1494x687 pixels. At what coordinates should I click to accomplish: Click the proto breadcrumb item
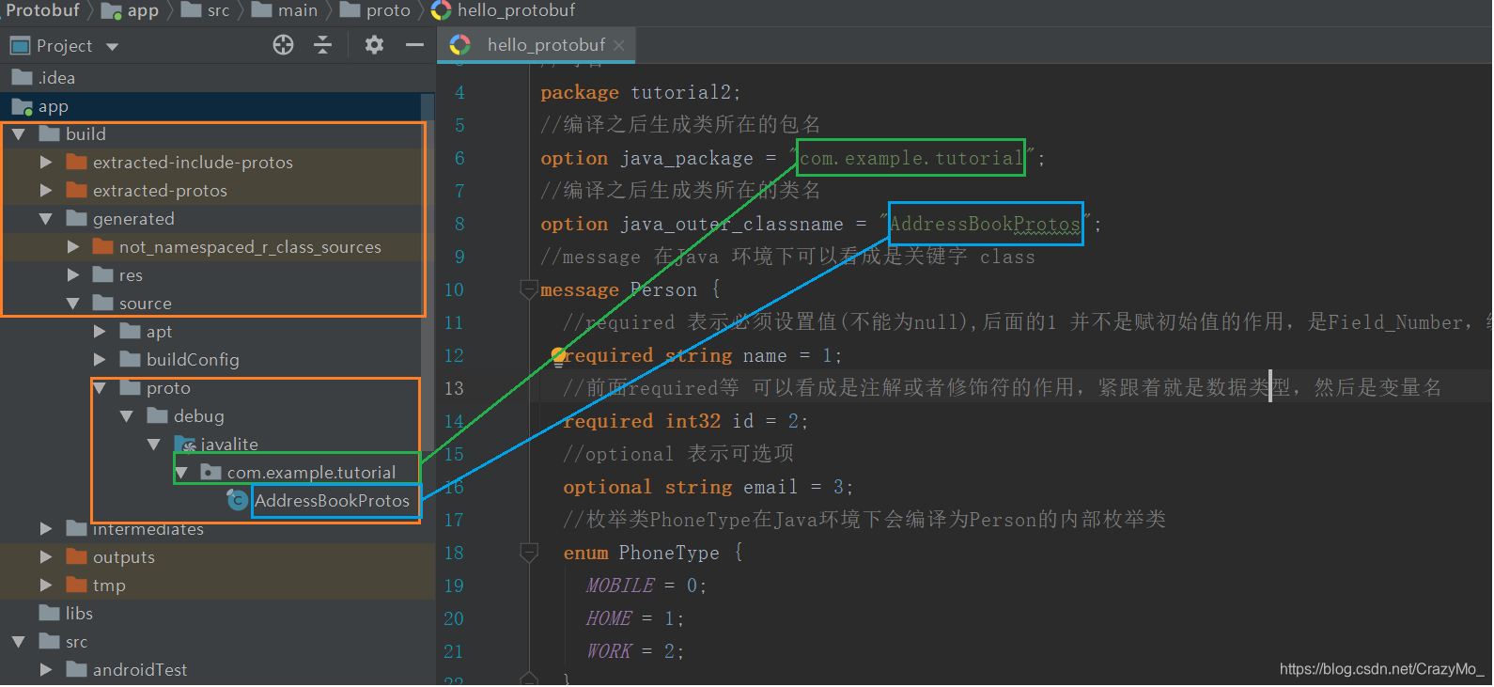coord(375,10)
